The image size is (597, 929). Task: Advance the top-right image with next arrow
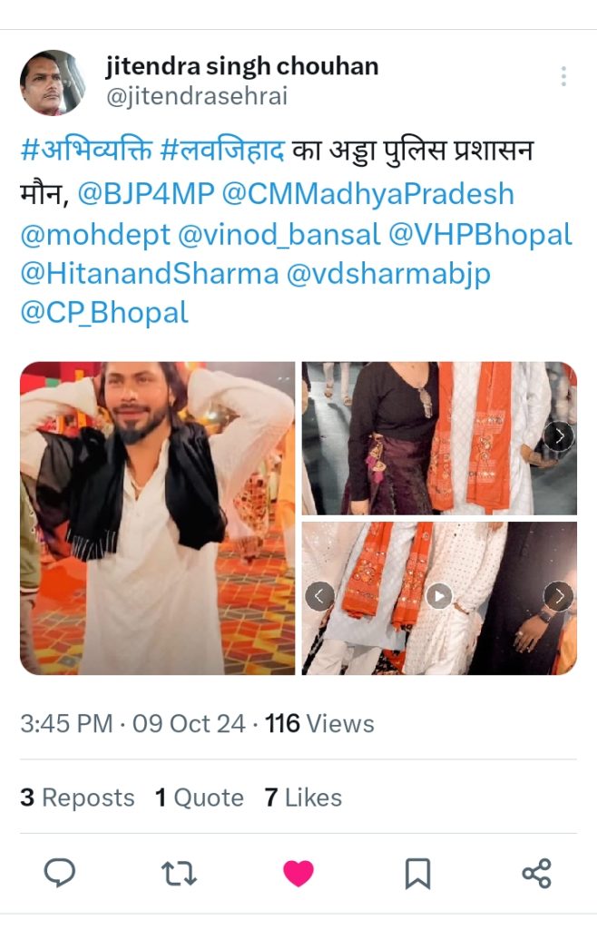[559, 436]
